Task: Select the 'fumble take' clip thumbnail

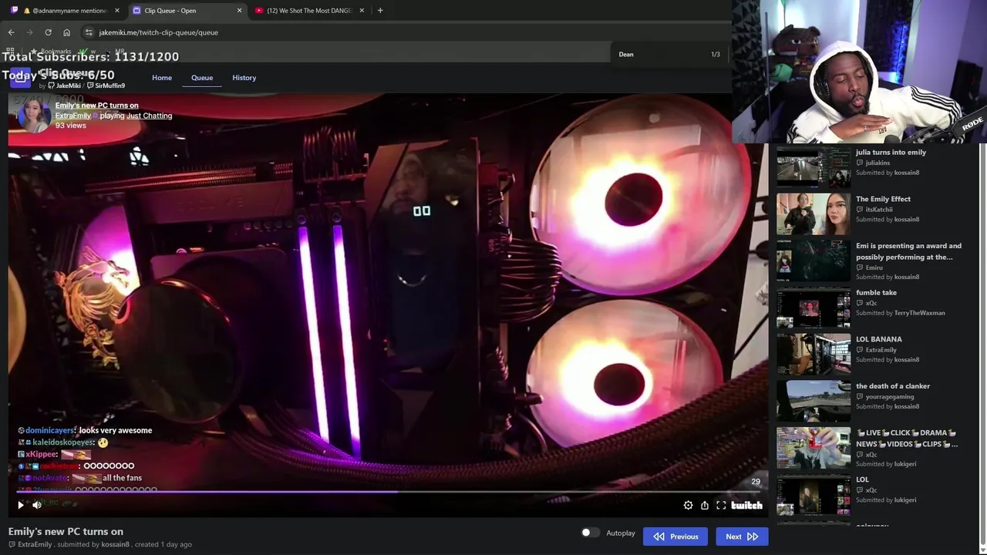Action: (814, 308)
